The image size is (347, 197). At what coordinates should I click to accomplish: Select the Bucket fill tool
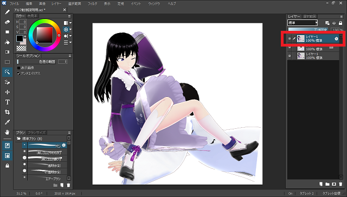(x=7, y=42)
